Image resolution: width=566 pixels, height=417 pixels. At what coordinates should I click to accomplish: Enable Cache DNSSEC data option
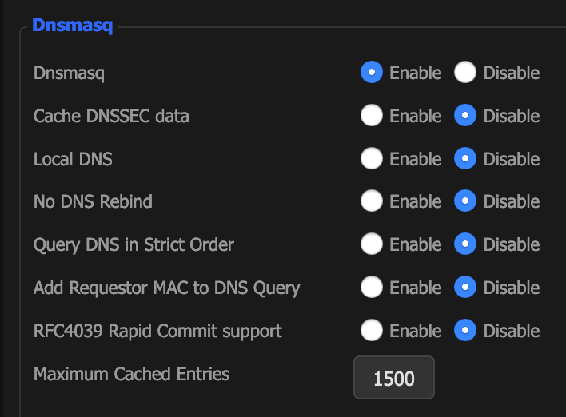(x=372, y=115)
